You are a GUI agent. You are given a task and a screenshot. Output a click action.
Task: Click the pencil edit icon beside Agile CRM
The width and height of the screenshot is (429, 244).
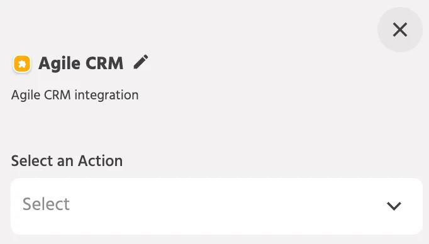pyautogui.click(x=141, y=62)
